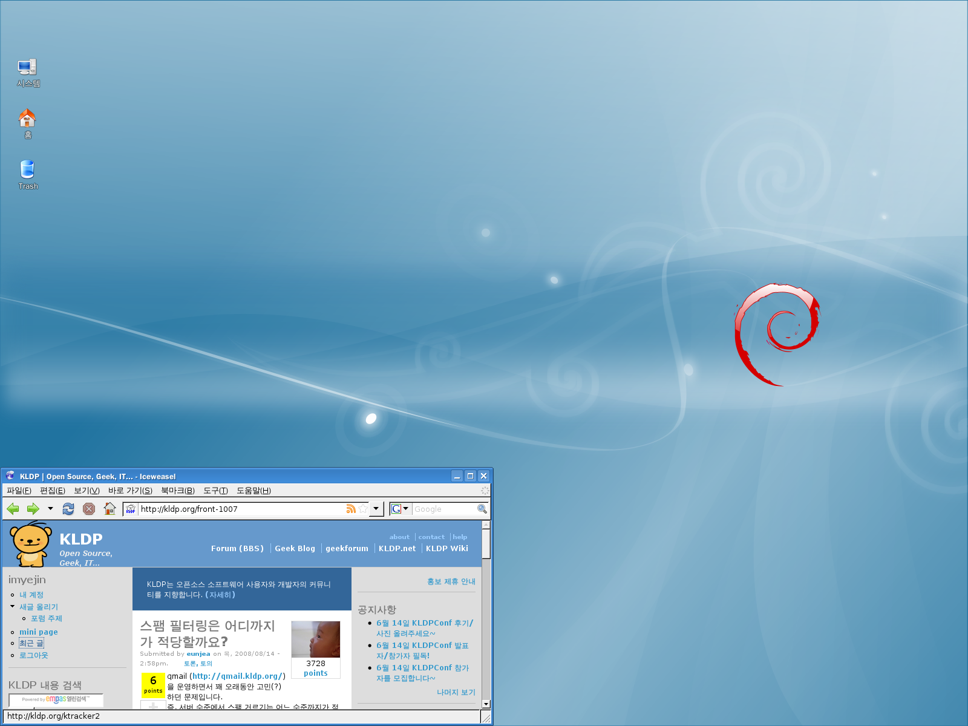This screenshot has width=968, height=726.
Task: Open the Geek Blog link
Action: click(295, 549)
